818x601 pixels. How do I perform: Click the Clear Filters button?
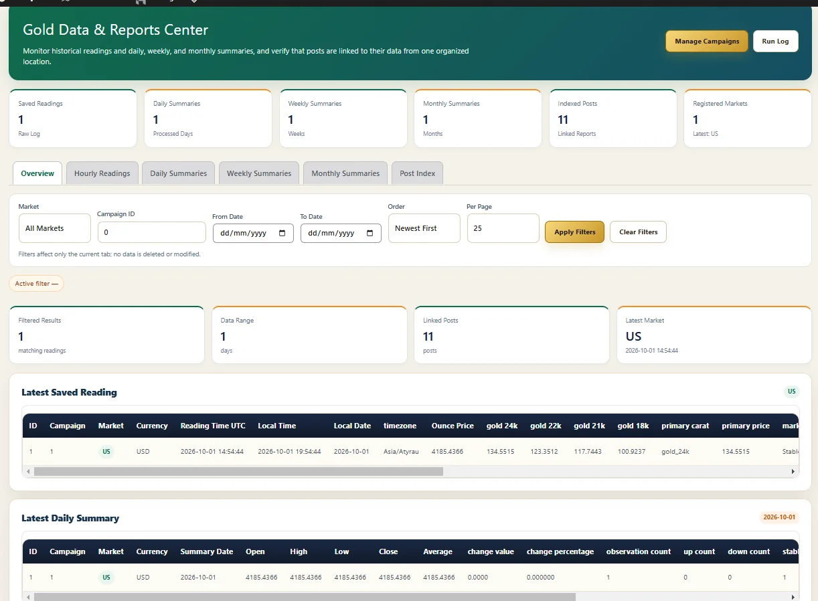click(x=638, y=232)
